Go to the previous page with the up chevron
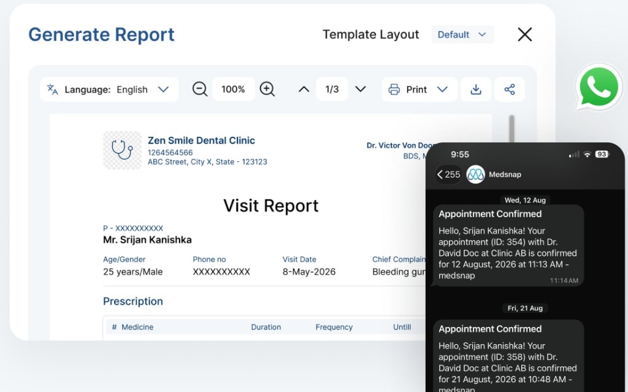The height and width of the screenshot is (392, 628). 304,90
